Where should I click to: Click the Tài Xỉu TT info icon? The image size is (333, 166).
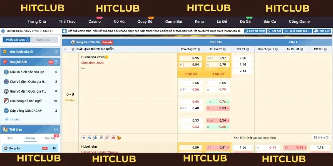(x=224, y=49)
